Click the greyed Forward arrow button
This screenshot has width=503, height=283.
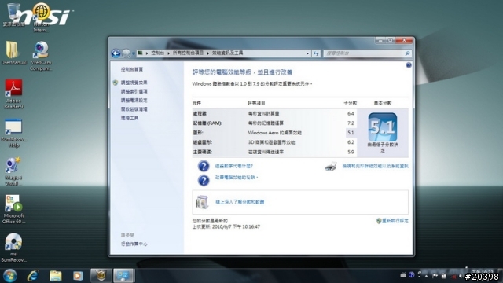(x=126, y=53)
